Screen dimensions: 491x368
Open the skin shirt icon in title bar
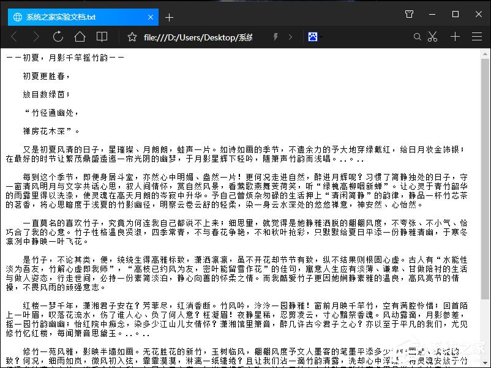click(409, 14)
